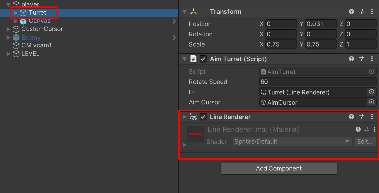This screenshot has height=193, width=379.
Task: Click the red line material preview swatch
Action: (x=195, y=134)
